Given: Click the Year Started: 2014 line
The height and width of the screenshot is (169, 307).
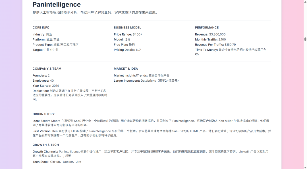Looking at the screenshot, I should (x=45, y=86).
